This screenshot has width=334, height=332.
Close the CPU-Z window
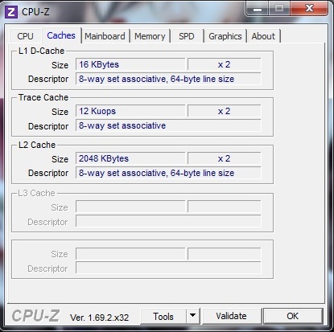point(309,9)
